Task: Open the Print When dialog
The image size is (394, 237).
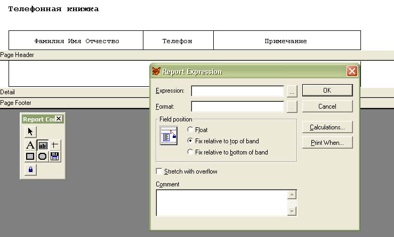Action: coord(327,143)
